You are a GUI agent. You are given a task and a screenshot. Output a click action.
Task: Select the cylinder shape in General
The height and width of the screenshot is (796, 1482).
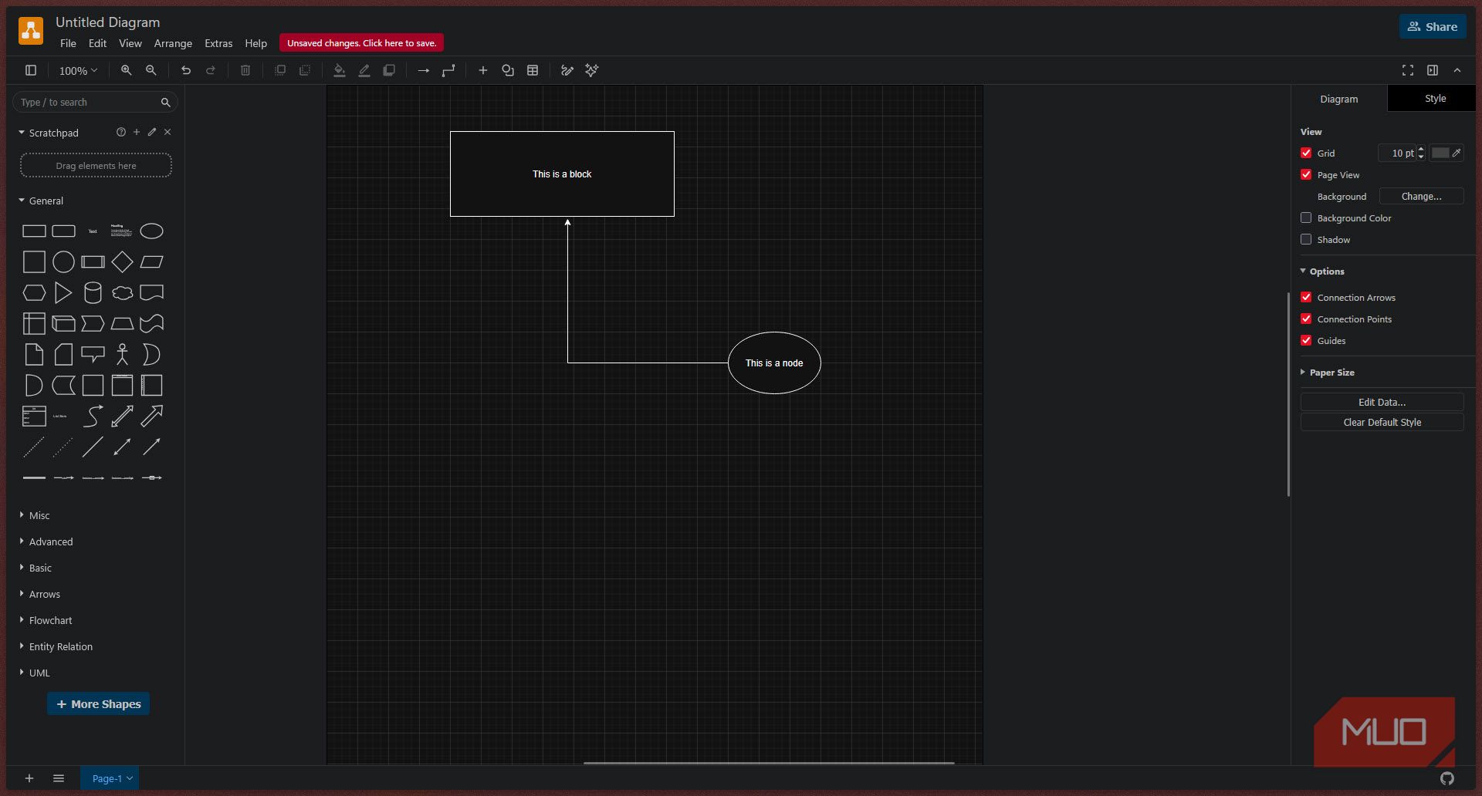coord(93,292)
